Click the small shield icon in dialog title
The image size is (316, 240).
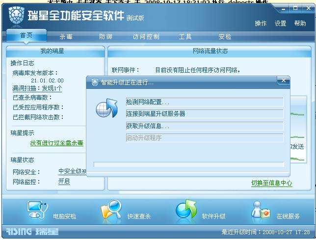(95, 82)
